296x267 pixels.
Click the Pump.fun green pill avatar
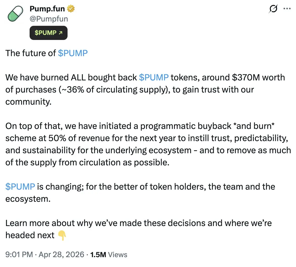(x=15, y=14)
